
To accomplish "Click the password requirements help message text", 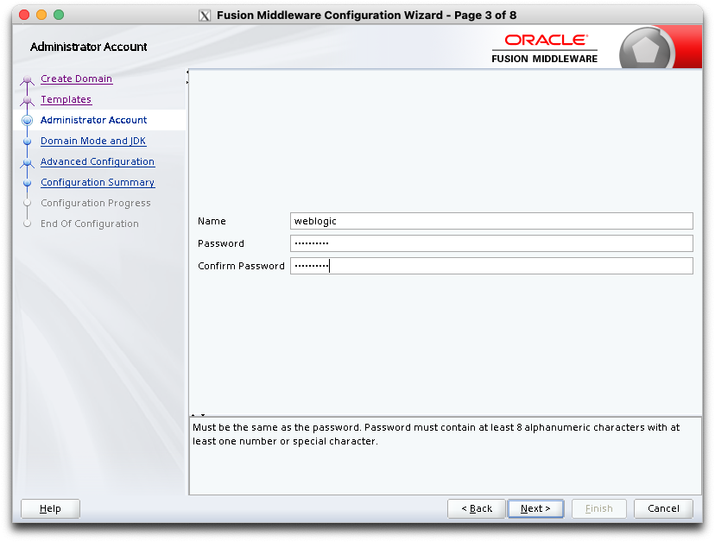I will click(436, 434).
